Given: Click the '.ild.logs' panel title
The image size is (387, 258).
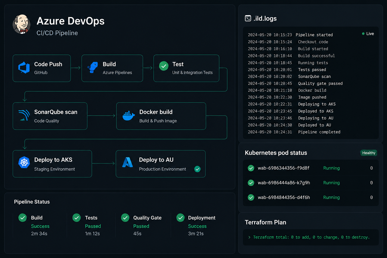Looking at the screenshot, I should [265, 18].
